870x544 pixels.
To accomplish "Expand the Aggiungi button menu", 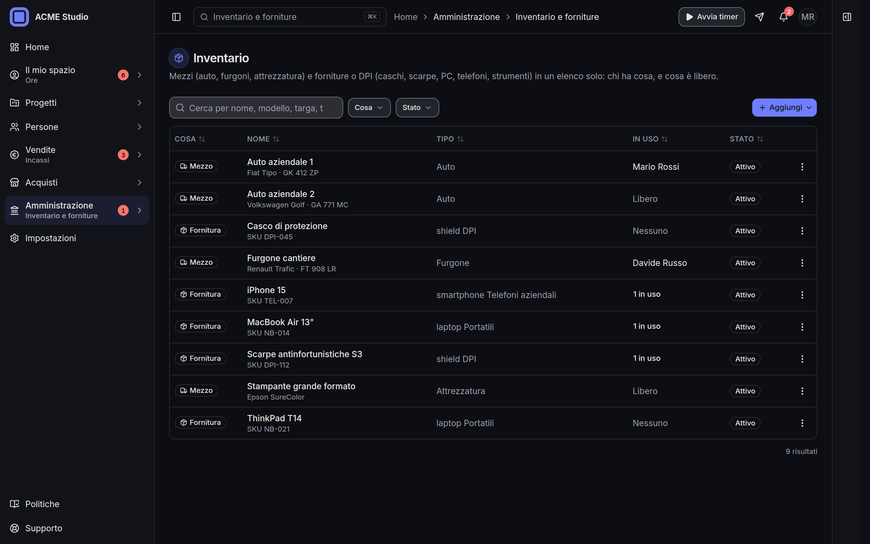I will [784, 108].
